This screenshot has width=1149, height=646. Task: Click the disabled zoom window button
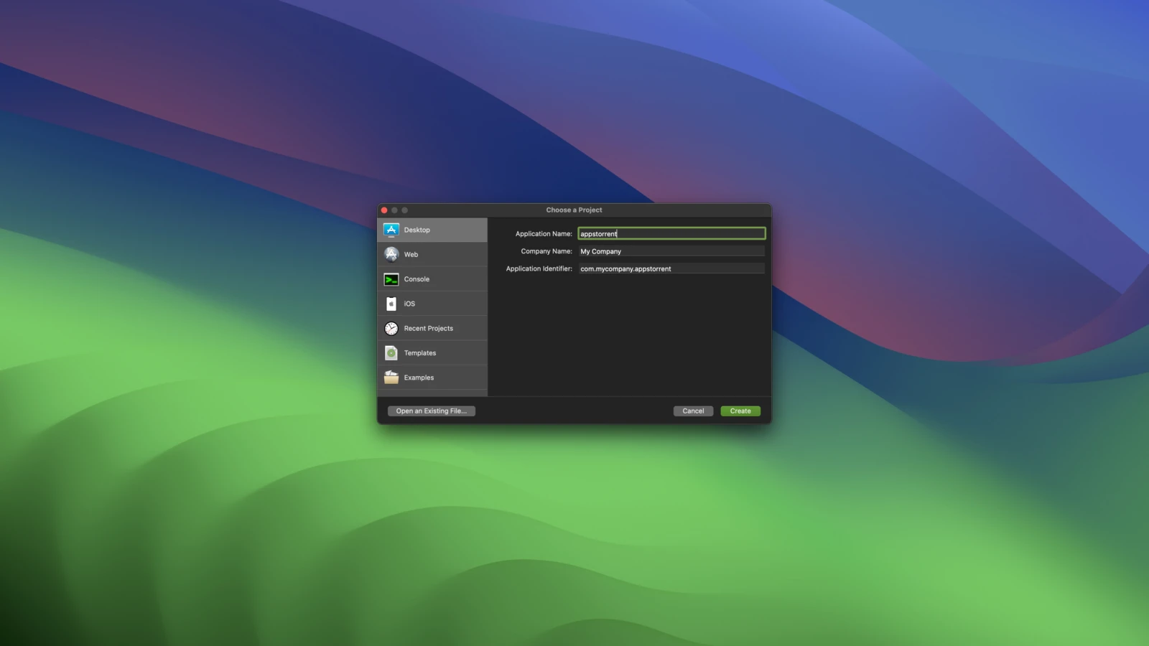click(405, 210)
